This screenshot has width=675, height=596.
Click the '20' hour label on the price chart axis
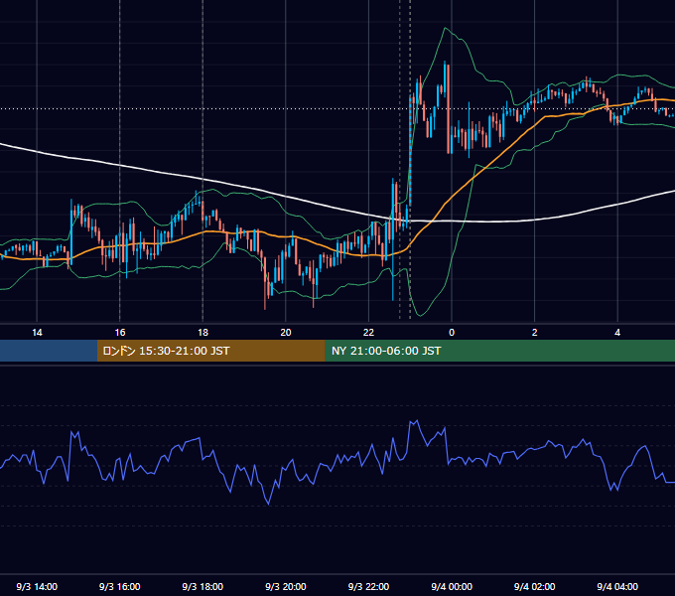286,333
